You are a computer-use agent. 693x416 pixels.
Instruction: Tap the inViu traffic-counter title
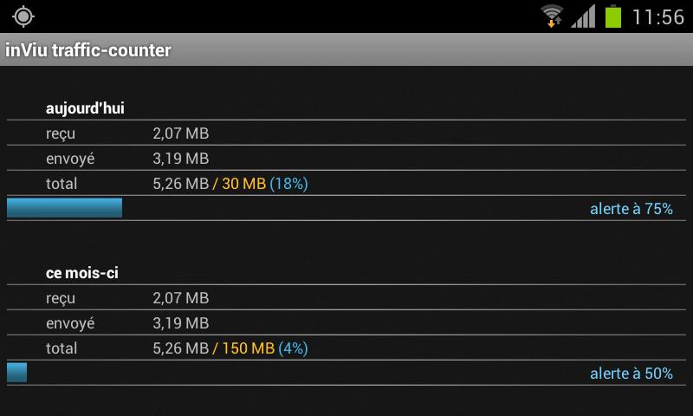(x=88, y=50)
